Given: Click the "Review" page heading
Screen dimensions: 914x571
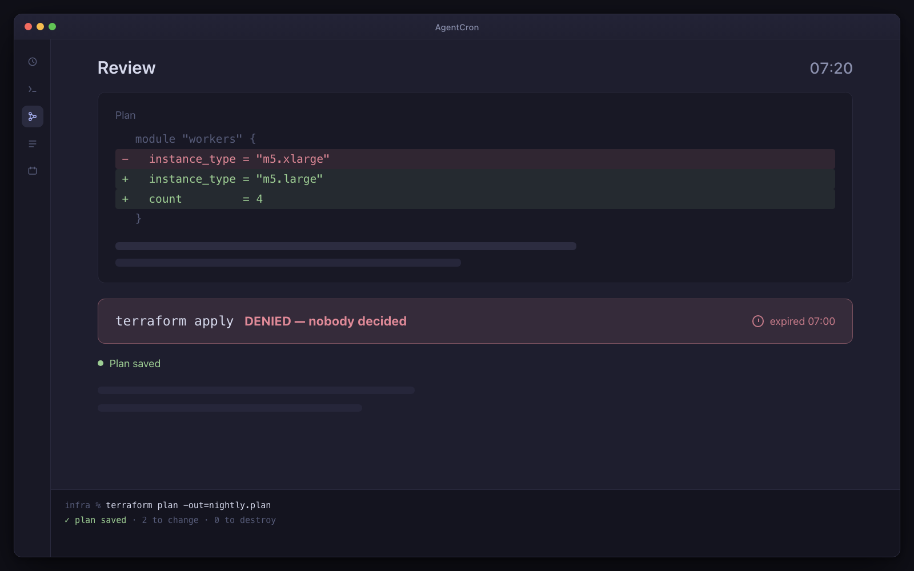Looking at the screenshot, I should [x=126, y=68].
